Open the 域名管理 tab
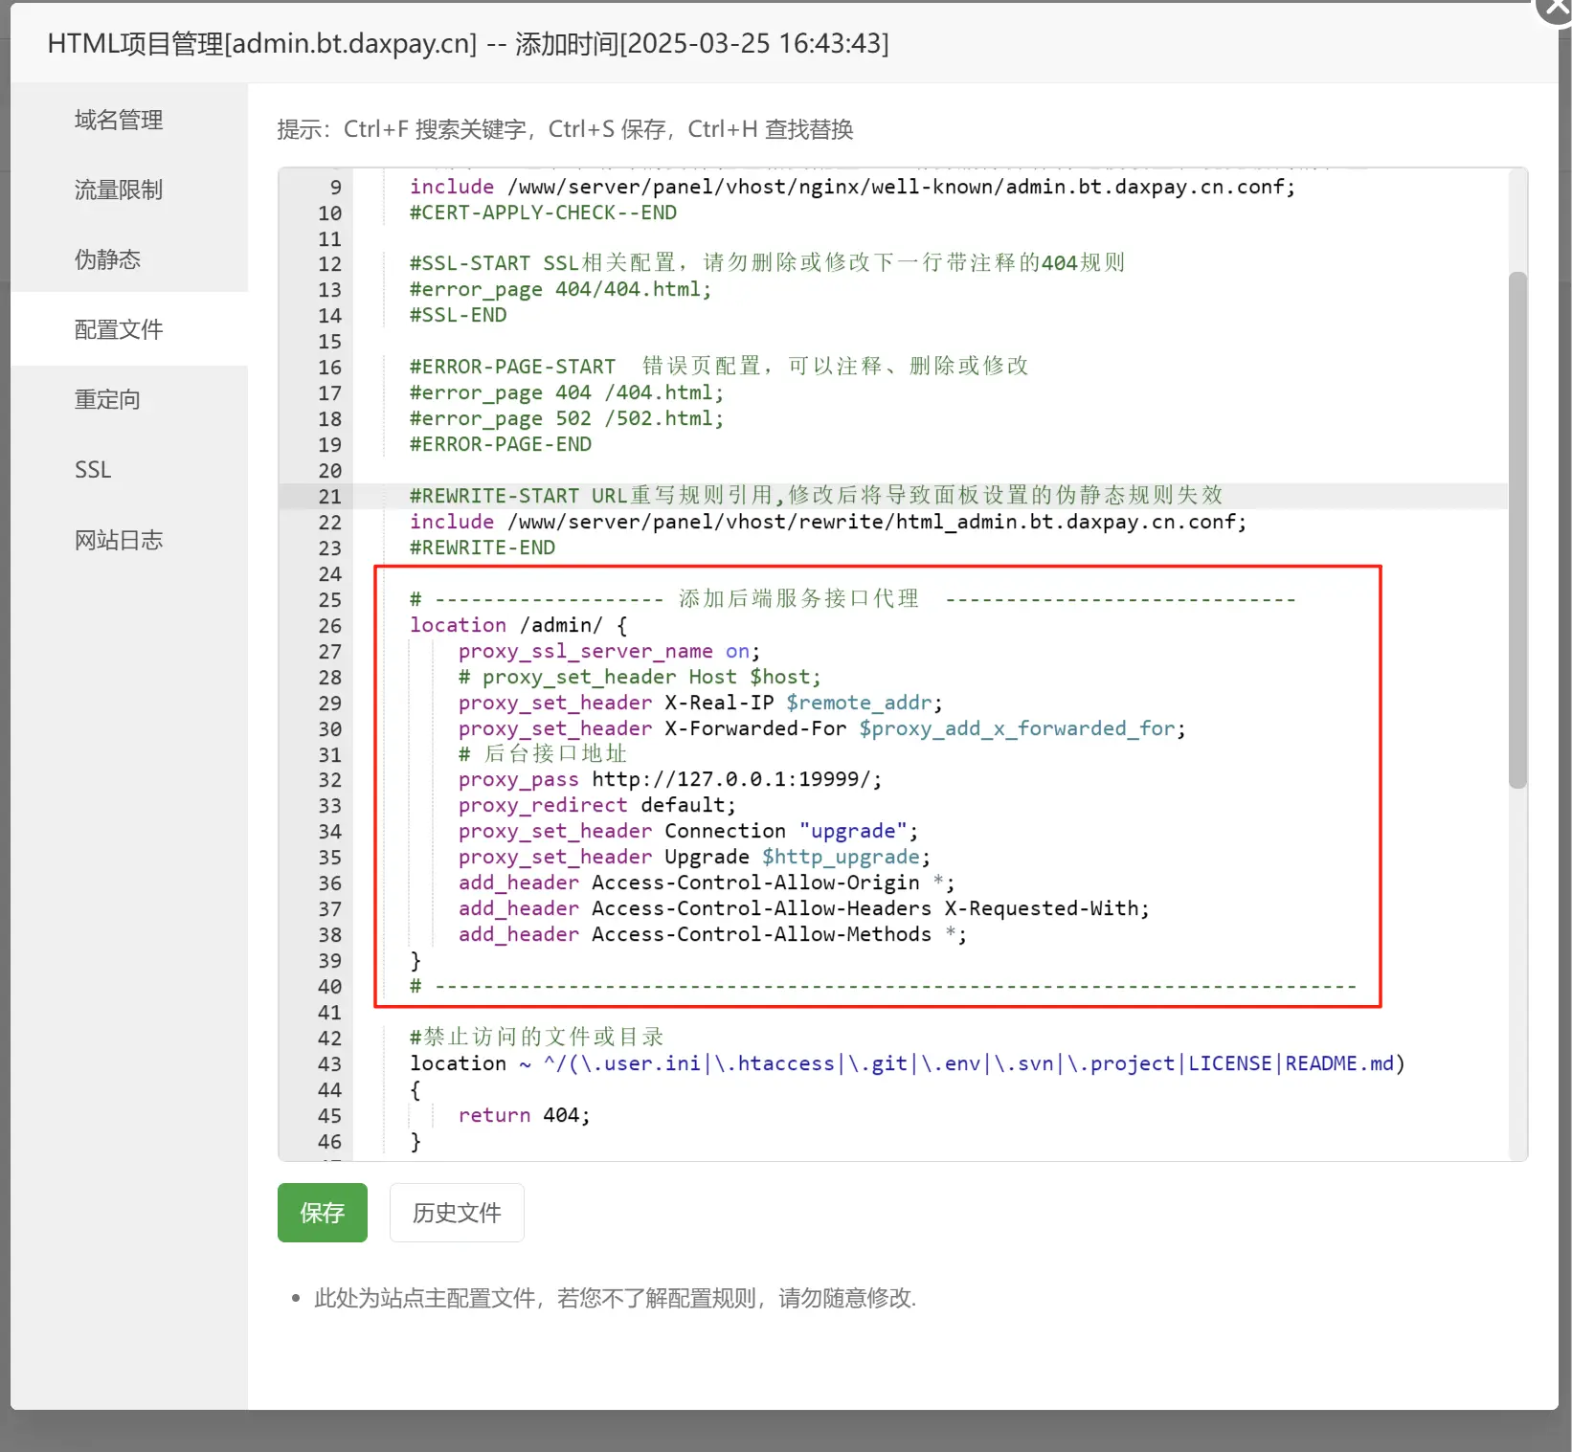The image size is (1572, 1452). pyautogui.click(x=119, y=120)
